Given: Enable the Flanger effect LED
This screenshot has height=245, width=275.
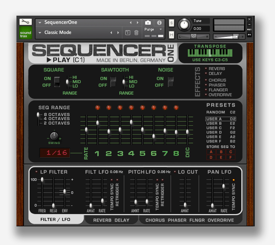Looking at the screenshot, I should point(206,90).
